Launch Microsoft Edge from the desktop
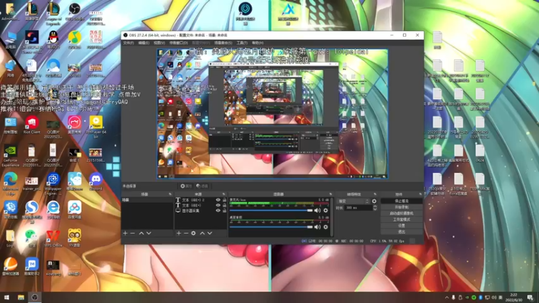This screenshot has height=303, width=539. [x=10, y=184]
